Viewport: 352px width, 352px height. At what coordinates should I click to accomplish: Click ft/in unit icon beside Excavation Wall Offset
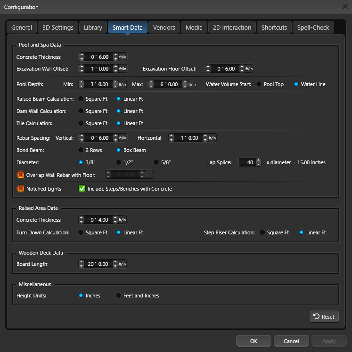[123, 69]
